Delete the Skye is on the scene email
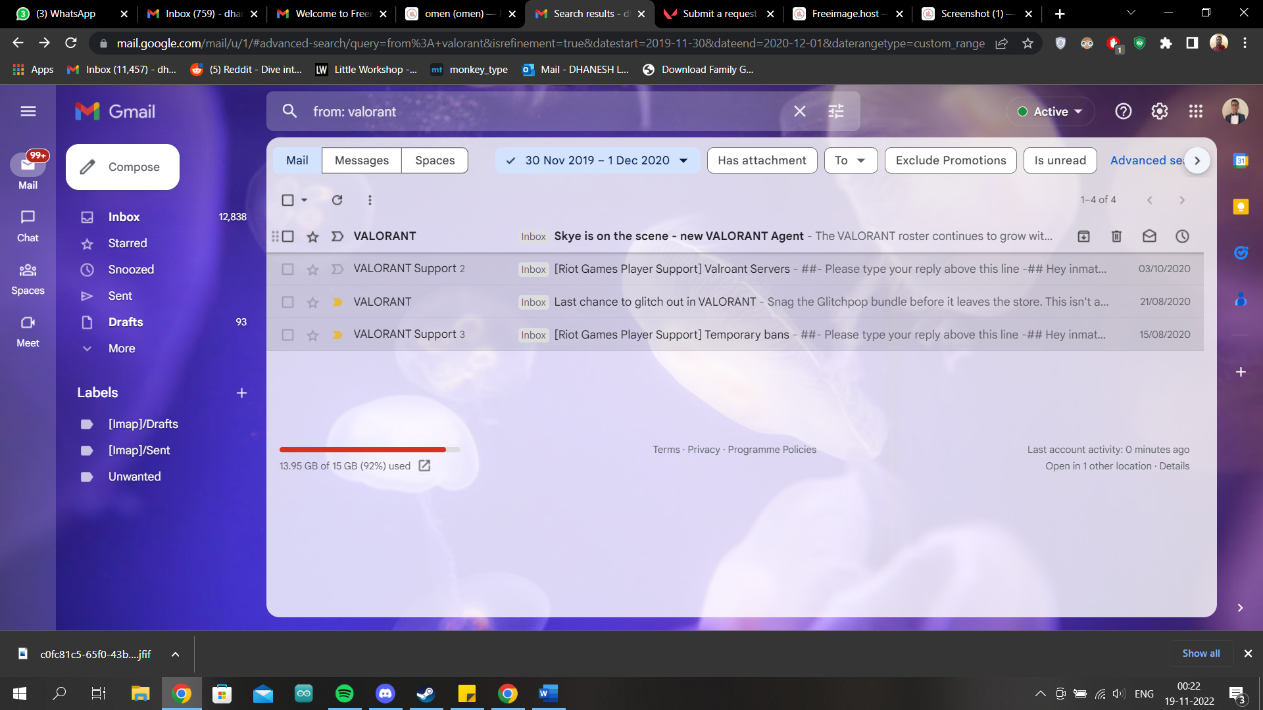 [x=1116, y=236]
